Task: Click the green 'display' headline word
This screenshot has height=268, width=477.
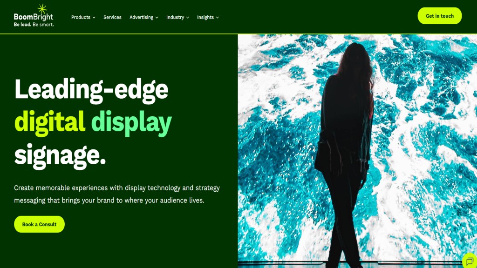Action: 131,122
